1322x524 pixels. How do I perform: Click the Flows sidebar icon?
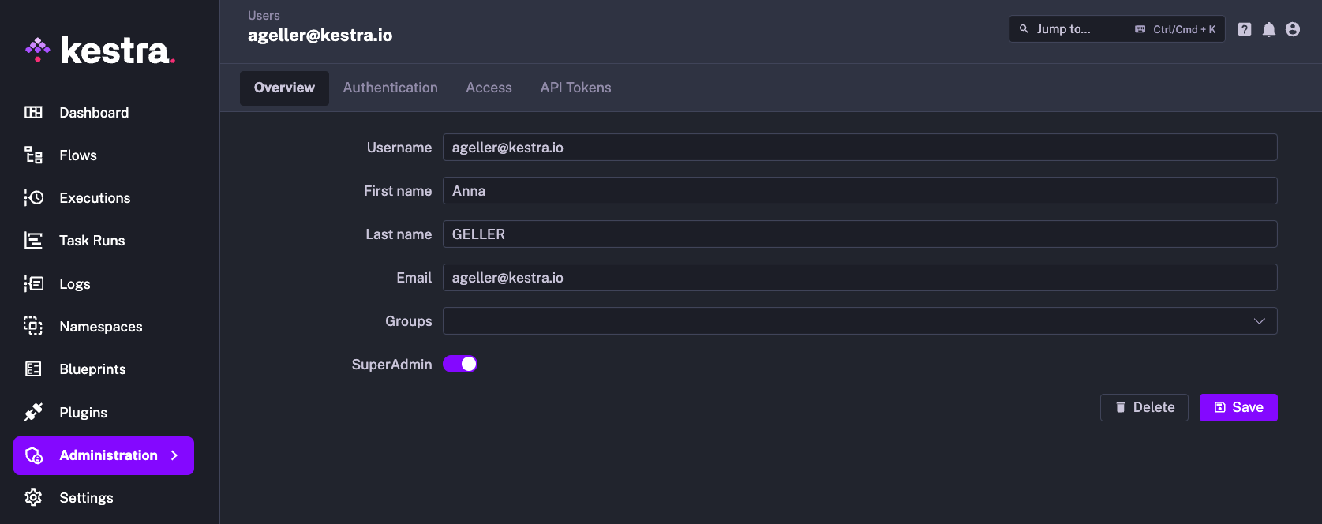[33, 155]
